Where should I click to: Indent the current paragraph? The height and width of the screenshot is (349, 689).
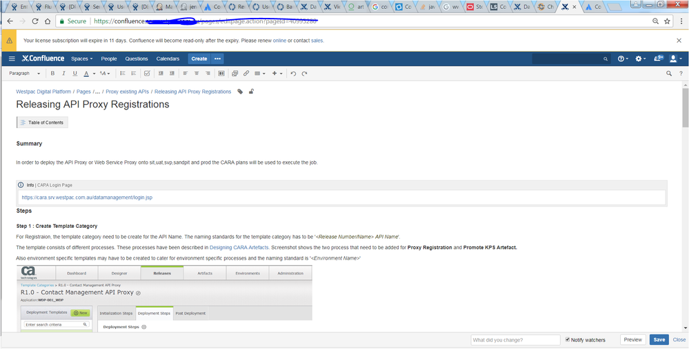coord(172,74)
